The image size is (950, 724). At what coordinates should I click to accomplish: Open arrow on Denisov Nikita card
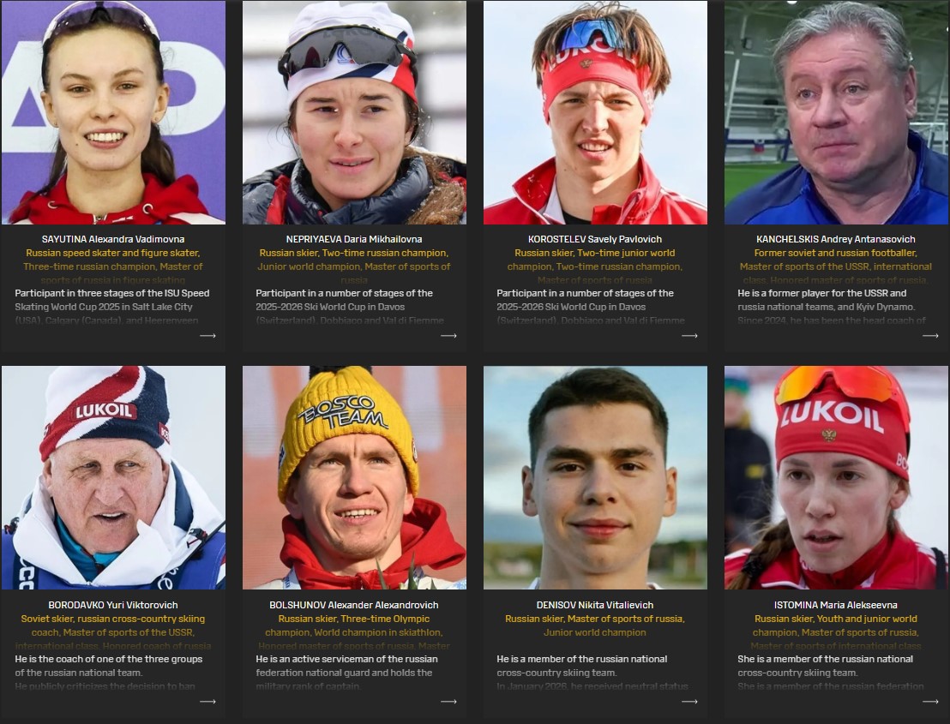(689, 701)
